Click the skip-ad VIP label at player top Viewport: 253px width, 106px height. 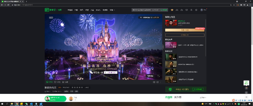149,18
